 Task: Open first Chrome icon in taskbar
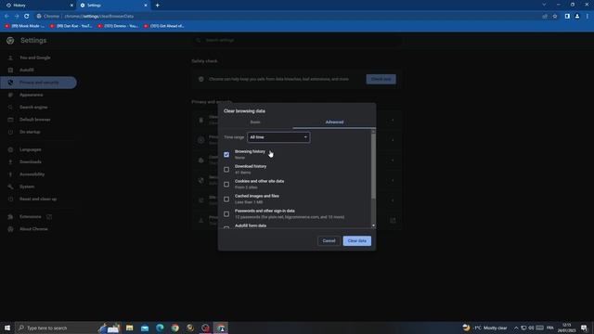(175, 328)
